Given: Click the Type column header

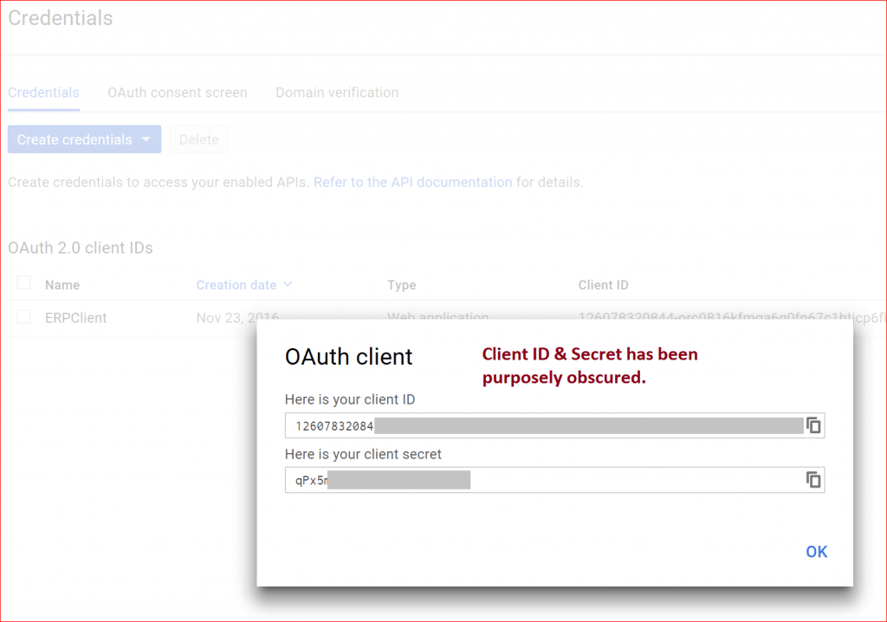Looking at the screenshot, I should point(401,285).
